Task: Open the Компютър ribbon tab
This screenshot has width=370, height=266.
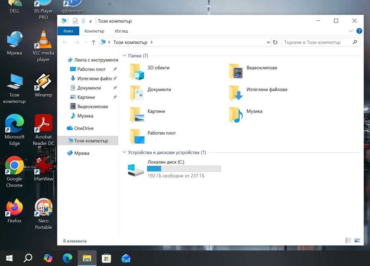Action: click(x=94, y=31)
